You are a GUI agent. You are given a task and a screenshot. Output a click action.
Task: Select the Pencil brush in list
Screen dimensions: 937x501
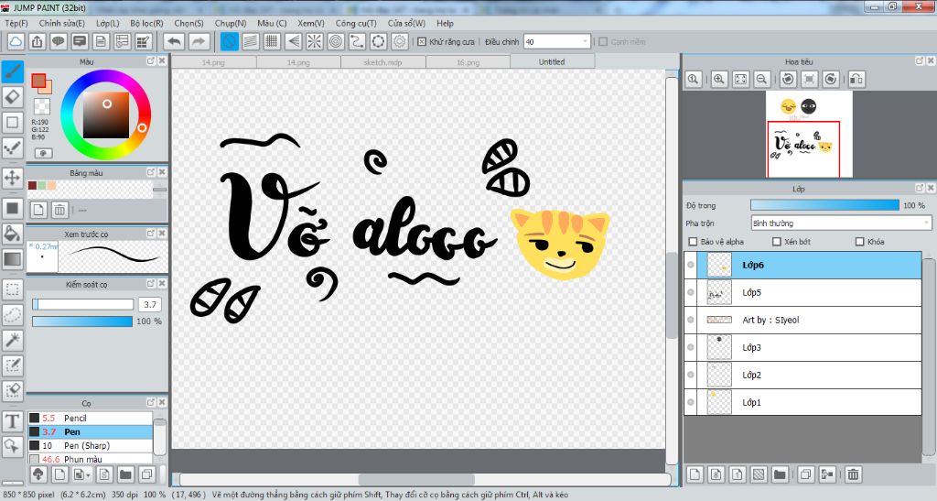pos(91,418)
